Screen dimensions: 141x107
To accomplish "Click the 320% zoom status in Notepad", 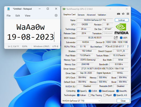I will coord(25,46).
